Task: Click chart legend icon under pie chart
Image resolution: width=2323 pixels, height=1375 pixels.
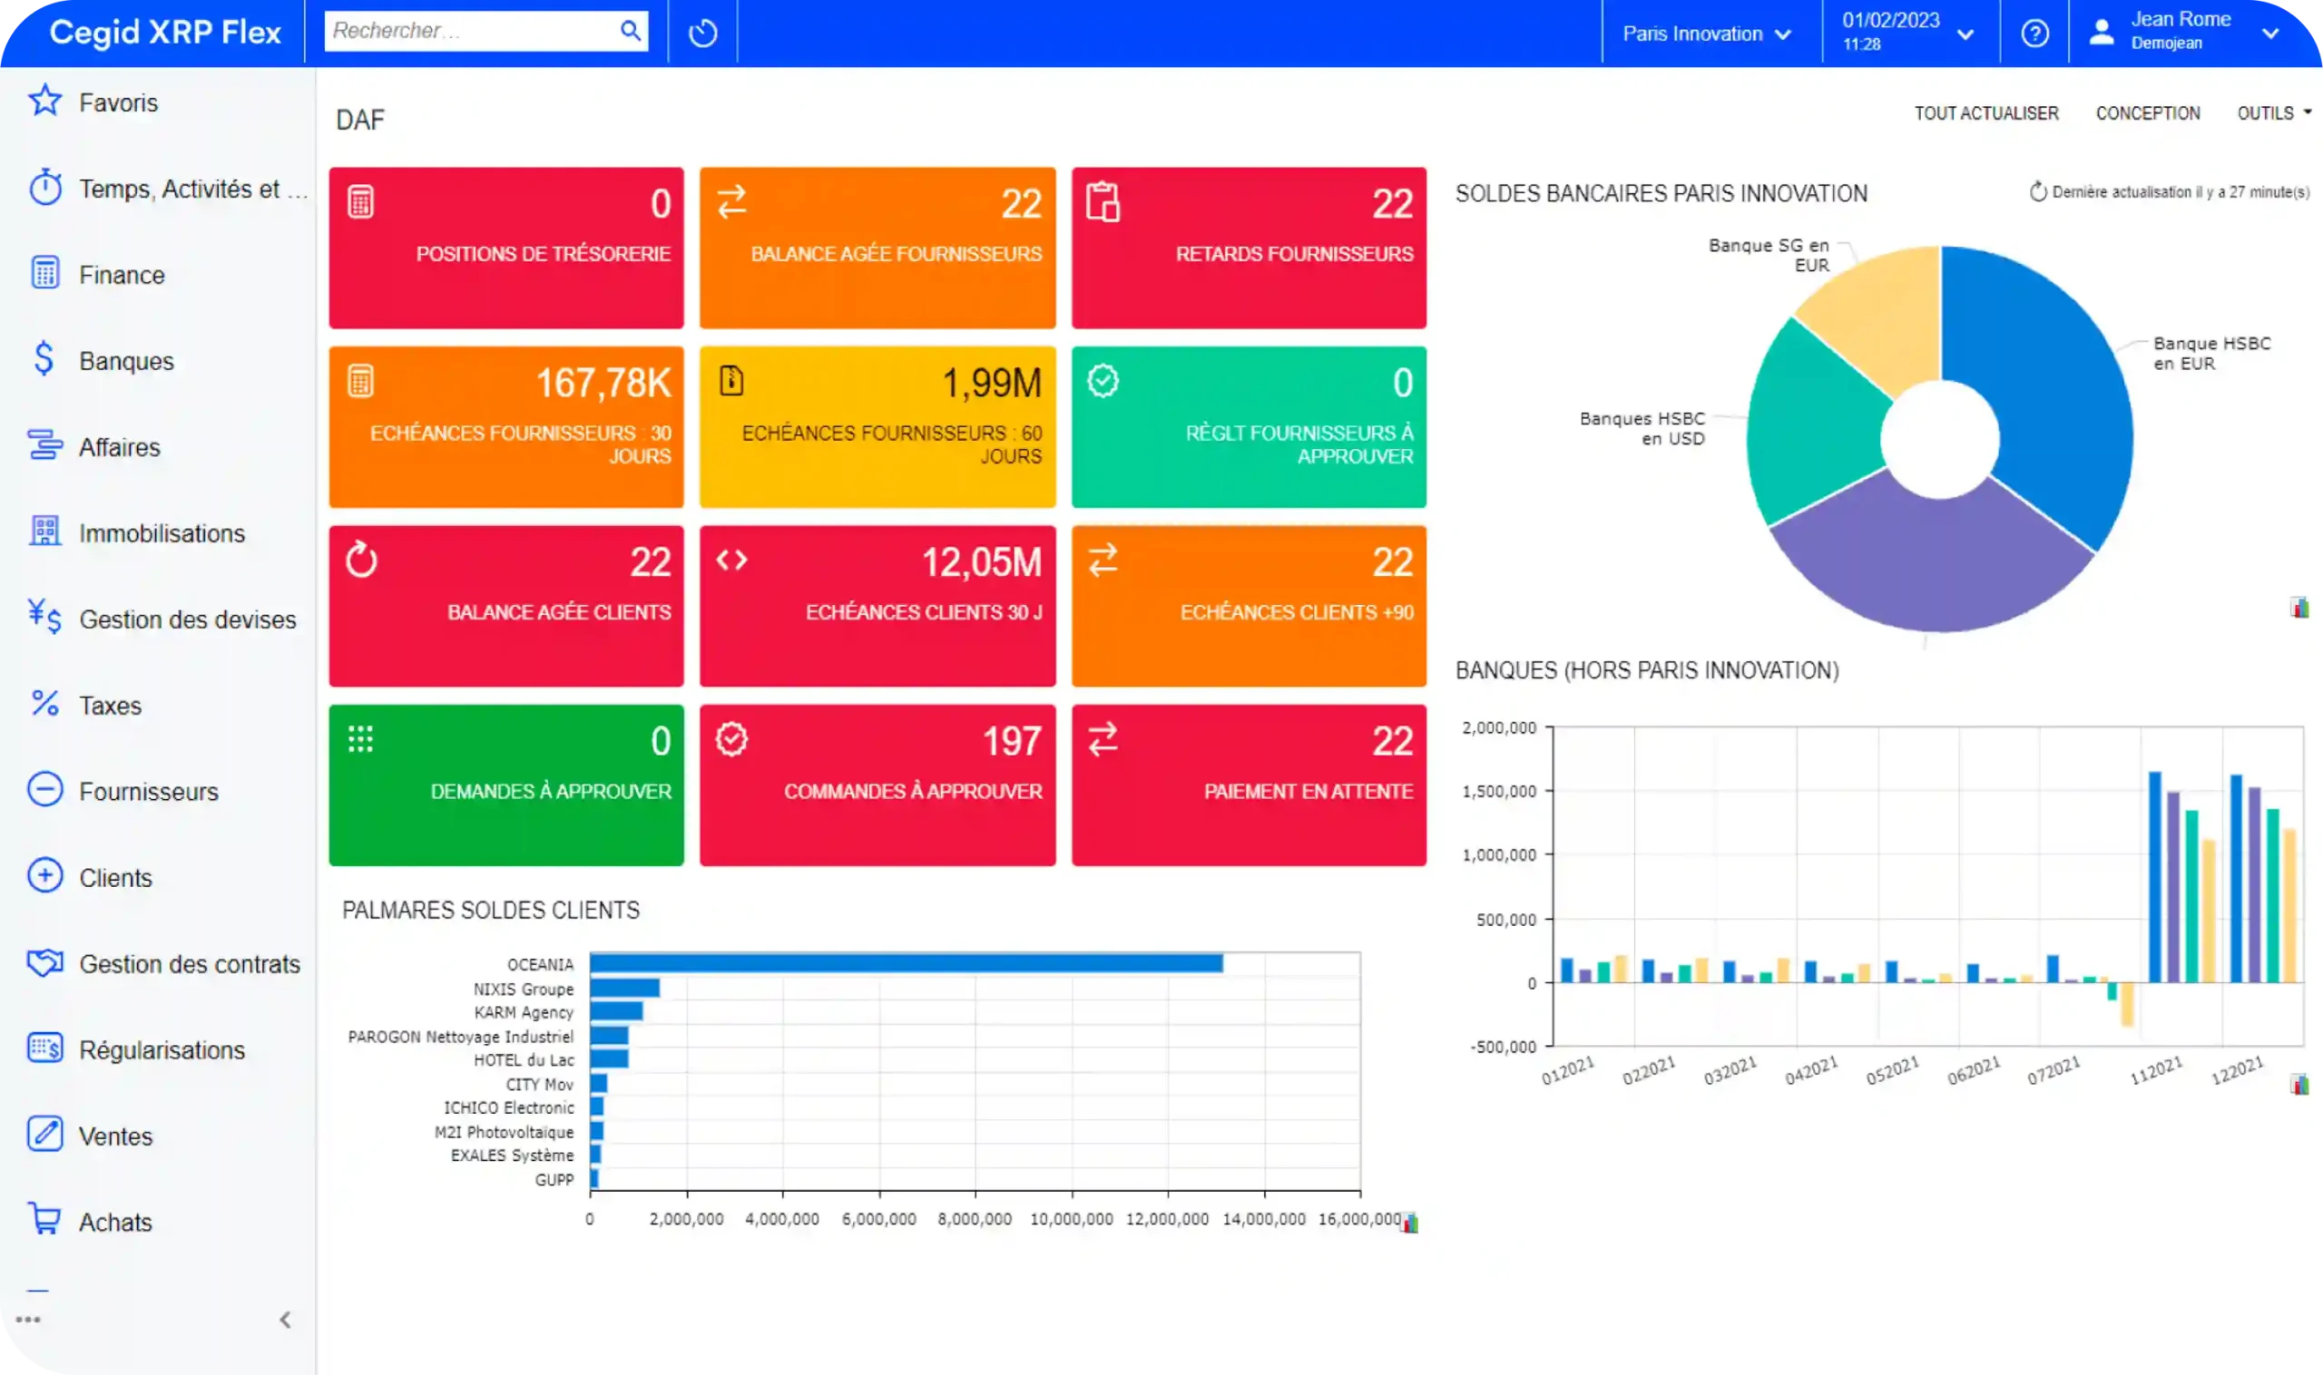Action: [x=2299, y=608]
